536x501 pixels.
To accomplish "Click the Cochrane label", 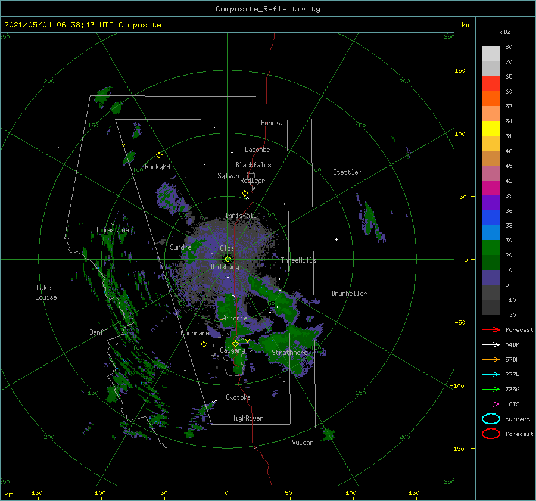I will (x=195, y=333).
